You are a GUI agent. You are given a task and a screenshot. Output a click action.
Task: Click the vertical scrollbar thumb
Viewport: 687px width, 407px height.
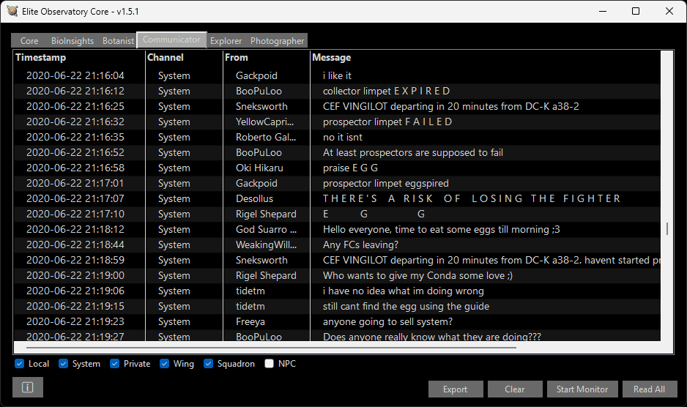point(666,228)
